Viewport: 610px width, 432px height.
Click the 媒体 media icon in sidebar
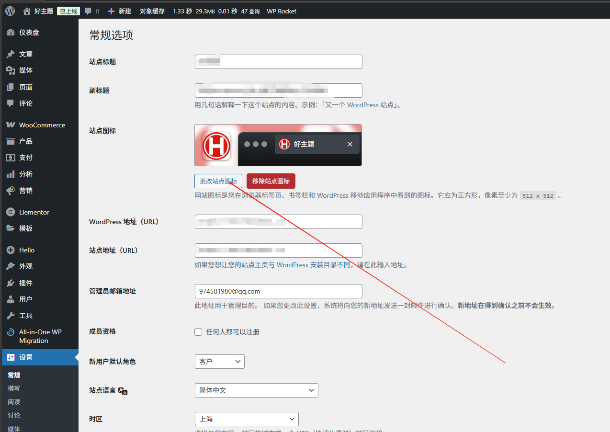click(11, 70)
